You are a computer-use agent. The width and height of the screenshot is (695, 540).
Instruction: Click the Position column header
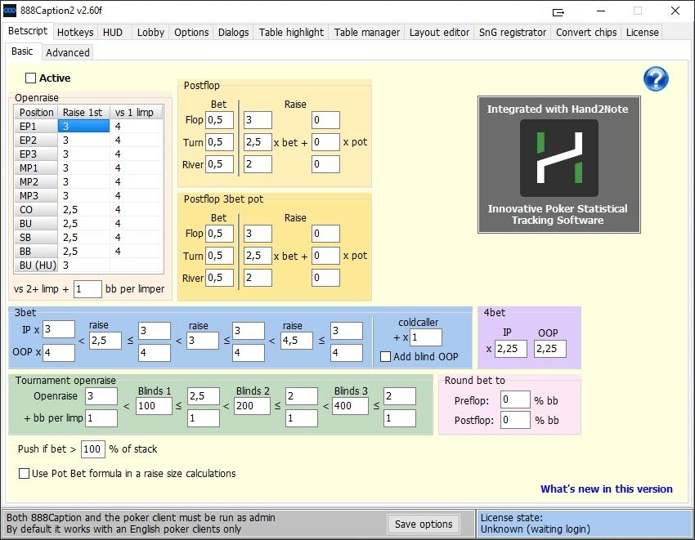tap(36, 113)
